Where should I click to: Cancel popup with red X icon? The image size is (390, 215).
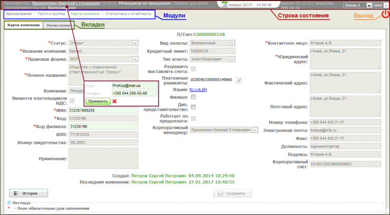click(115, 101)
